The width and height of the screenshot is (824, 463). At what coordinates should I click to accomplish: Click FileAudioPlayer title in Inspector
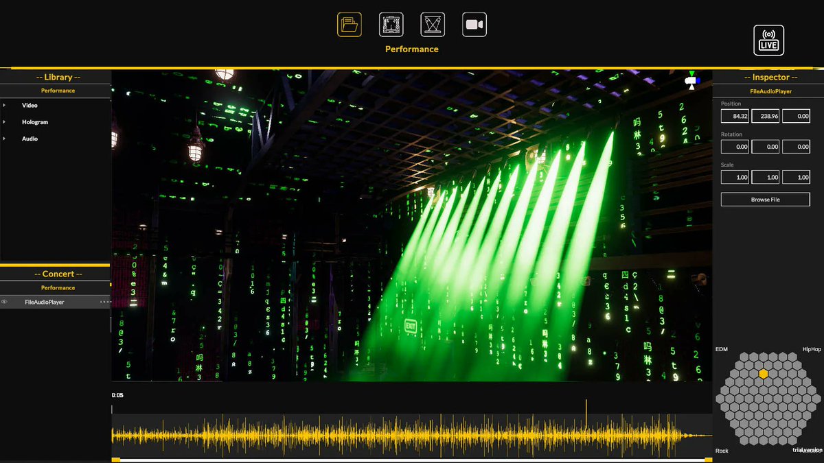coord(770,91)
